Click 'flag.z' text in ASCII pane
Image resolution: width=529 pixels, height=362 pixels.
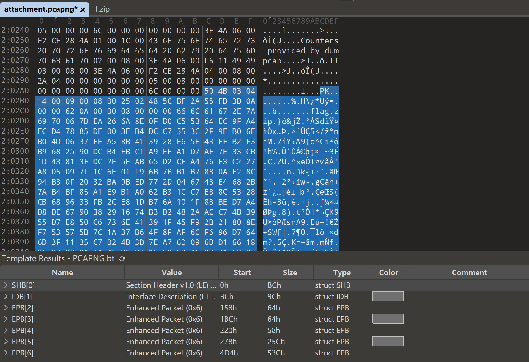click(324, 111)
